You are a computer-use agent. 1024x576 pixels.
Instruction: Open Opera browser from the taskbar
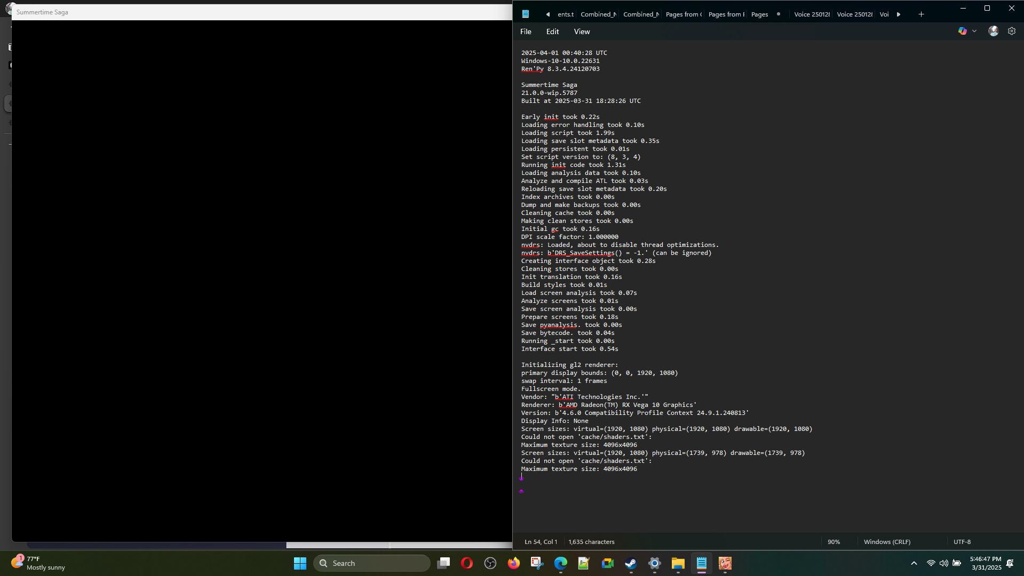coord(466,563)
